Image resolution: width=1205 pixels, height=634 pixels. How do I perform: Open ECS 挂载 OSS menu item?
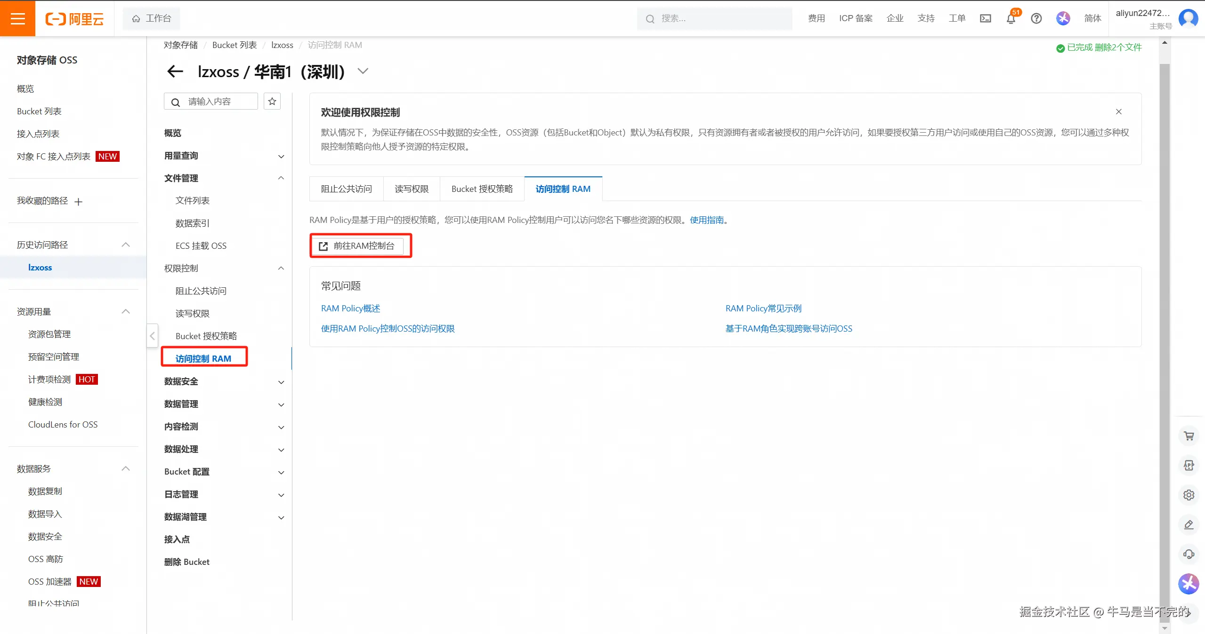201,246
